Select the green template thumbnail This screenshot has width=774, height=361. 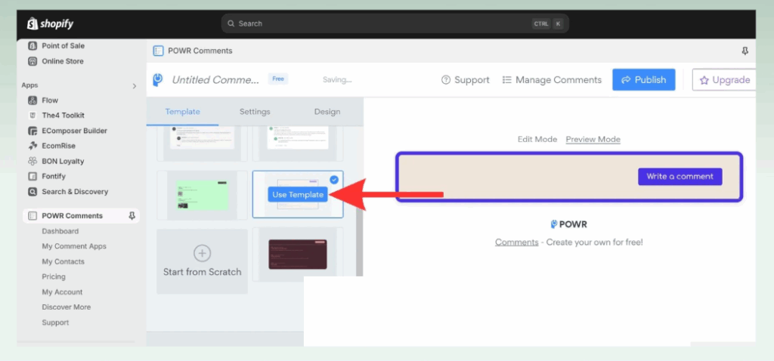(x=203, y=195)
